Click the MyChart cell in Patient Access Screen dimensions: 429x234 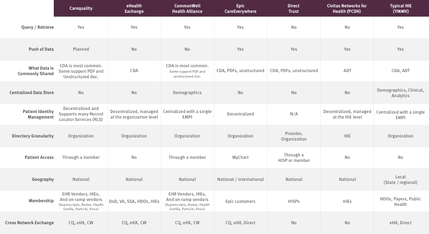(x=240, y=158)
